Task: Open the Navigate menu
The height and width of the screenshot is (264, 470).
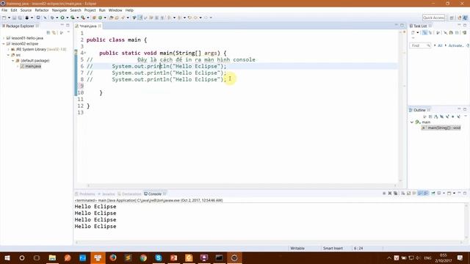Action: [59, 10]
